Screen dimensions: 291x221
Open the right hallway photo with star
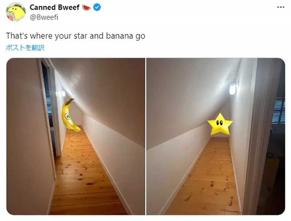pyautogui.click(x=216, y=136)
